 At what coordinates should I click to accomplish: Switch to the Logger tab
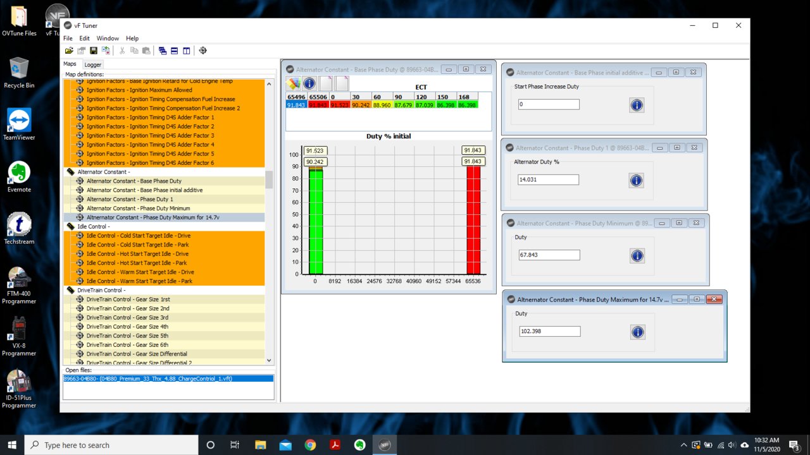(93, 64)
